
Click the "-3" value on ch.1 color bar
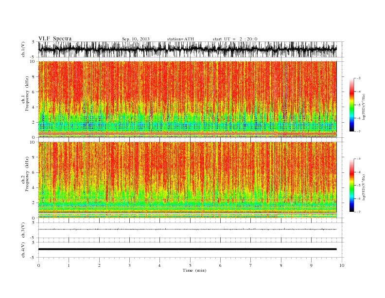(x=358, y=78)
